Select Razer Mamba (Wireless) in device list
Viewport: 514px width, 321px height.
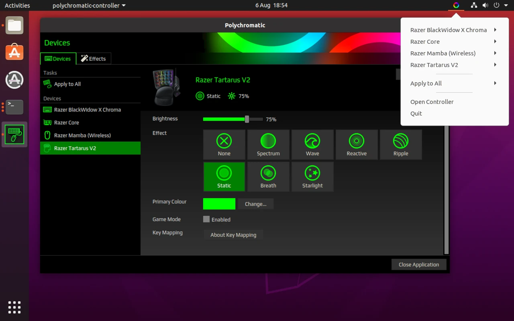pyautogui.click(x=90, y=135)
